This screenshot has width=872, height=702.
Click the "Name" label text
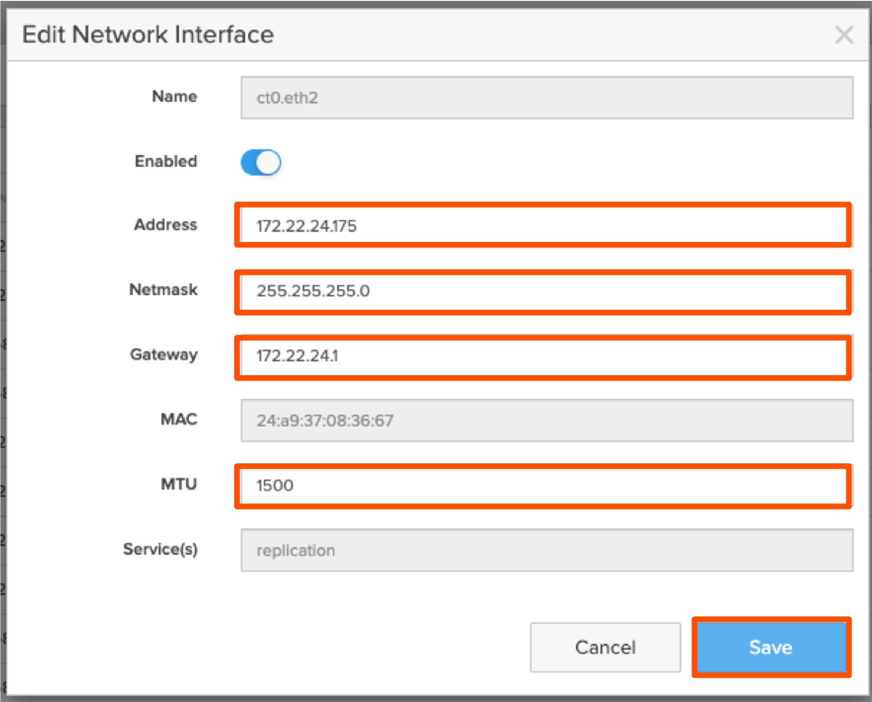[174, 97]
